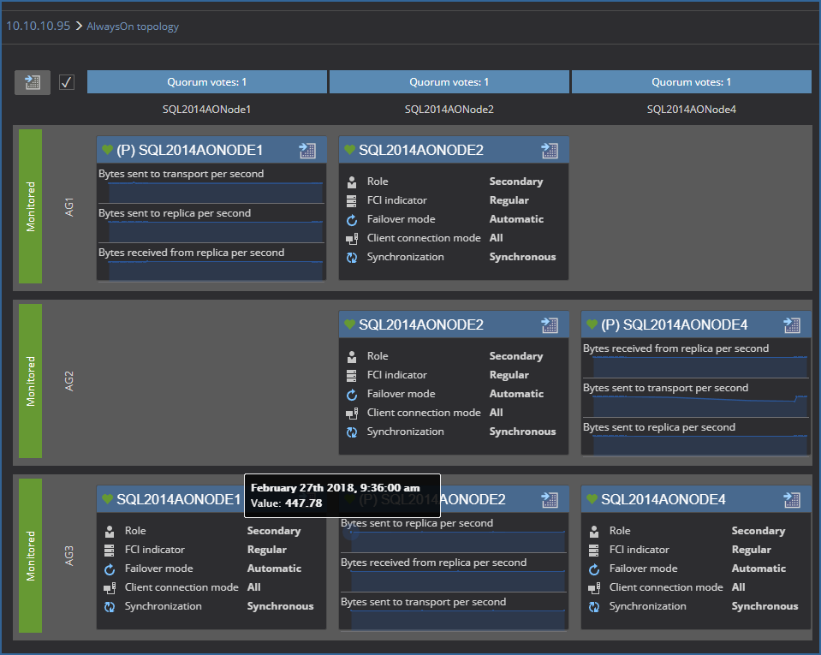Click the SQL2014AONode2 column name

click(x=449, y=110)
